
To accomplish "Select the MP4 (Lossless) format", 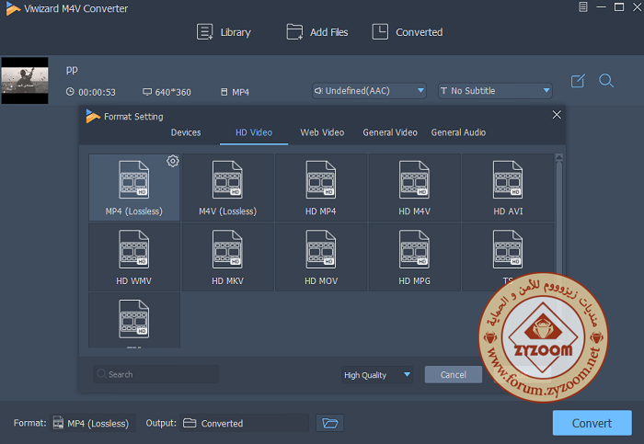I will click(134, 188).
